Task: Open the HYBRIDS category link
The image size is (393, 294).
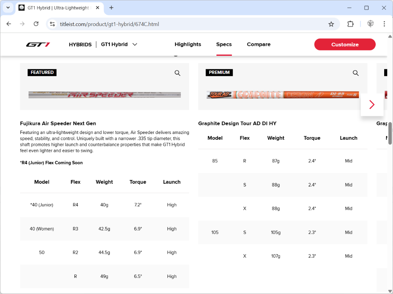Action: pyautogui.click(x=80, y=44)
